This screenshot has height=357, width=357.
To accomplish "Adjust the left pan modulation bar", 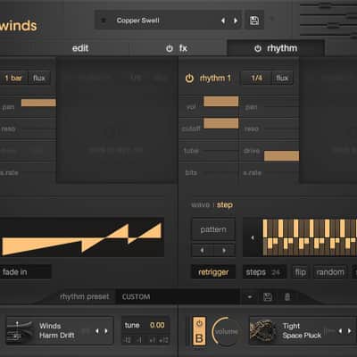I will (x=38, y=103).
